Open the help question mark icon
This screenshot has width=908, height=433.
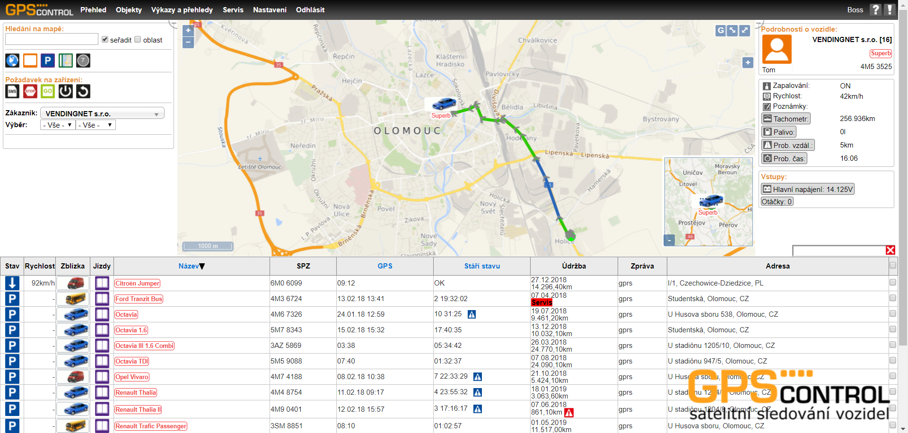[876, 9]
